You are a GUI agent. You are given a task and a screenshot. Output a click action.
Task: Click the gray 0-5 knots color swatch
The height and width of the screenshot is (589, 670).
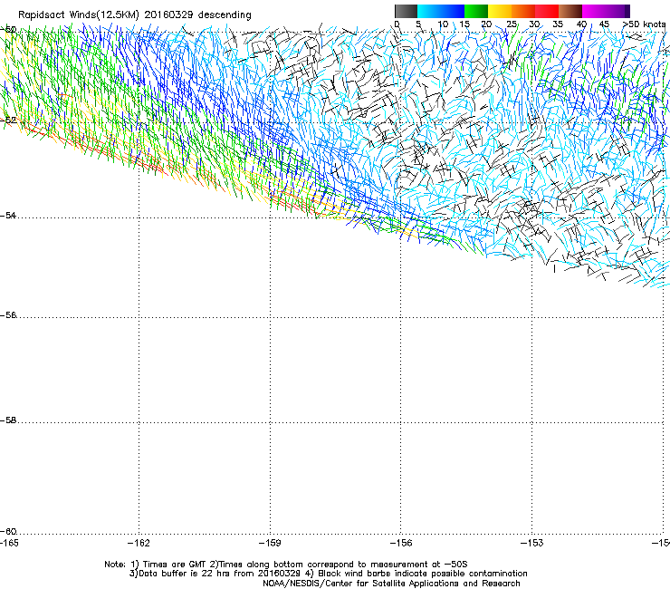tap(406, 11)
